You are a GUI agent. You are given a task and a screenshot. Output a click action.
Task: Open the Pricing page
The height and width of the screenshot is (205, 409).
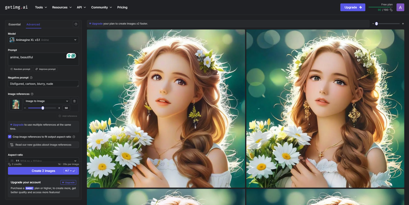(x=122, y=7)
